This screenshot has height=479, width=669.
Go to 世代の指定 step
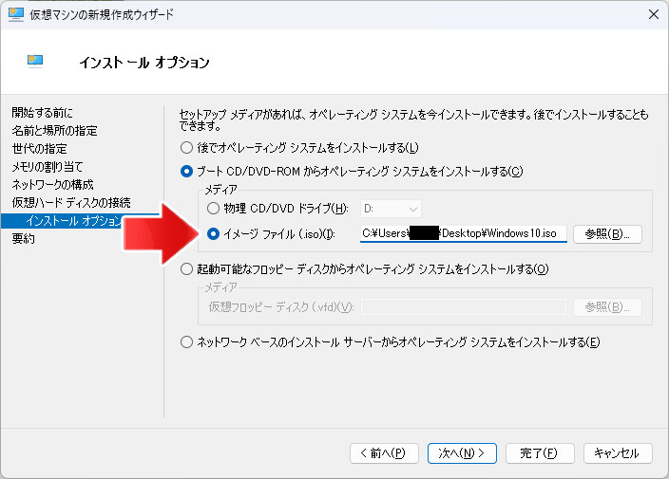[39, 149]
